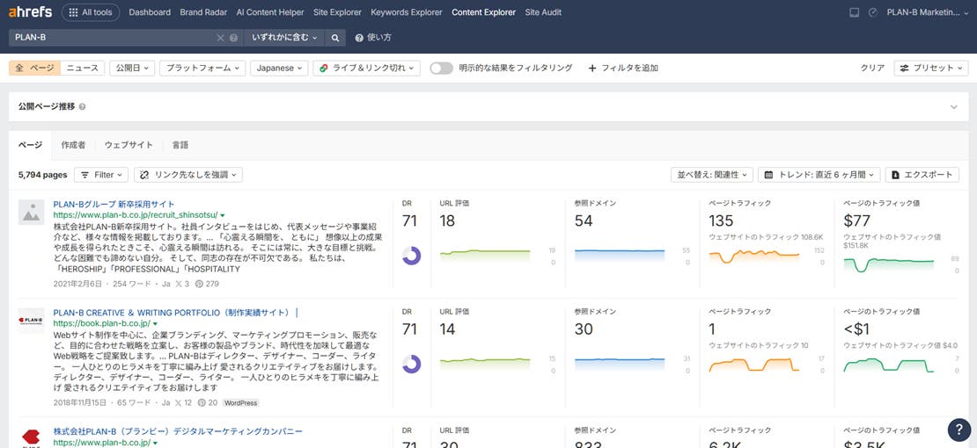Open Site Explorer in top navigation

(337, 12)
